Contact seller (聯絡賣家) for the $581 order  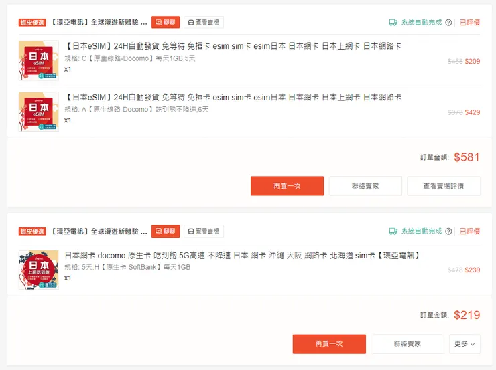(x=365, y=186)
